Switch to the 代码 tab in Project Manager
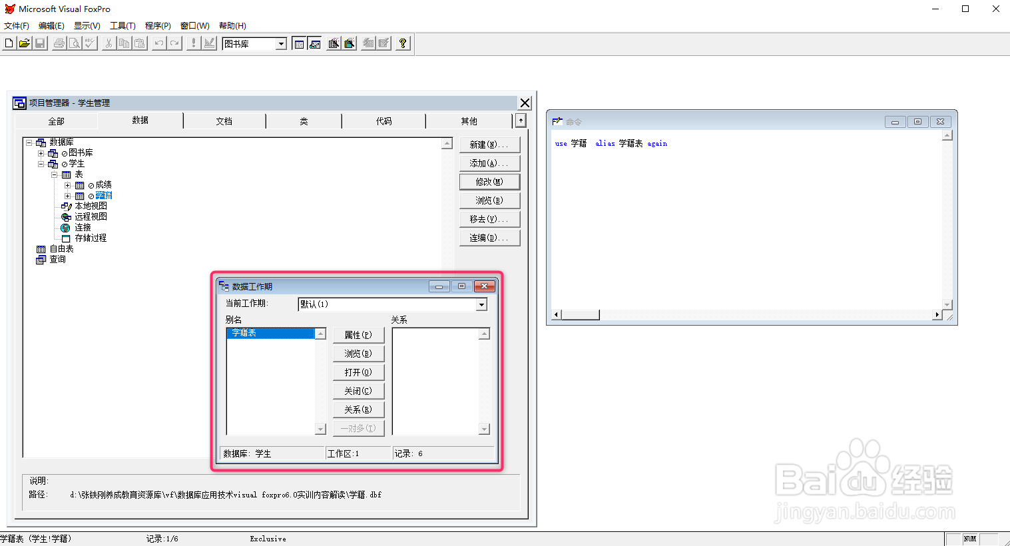The image size is (1010, 546). click(384, 121)
